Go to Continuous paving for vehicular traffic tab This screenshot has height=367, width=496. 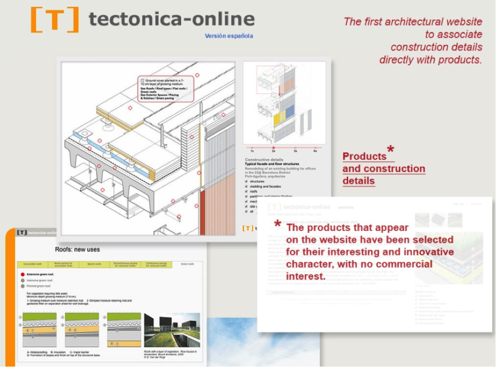[x=156, y=264]
